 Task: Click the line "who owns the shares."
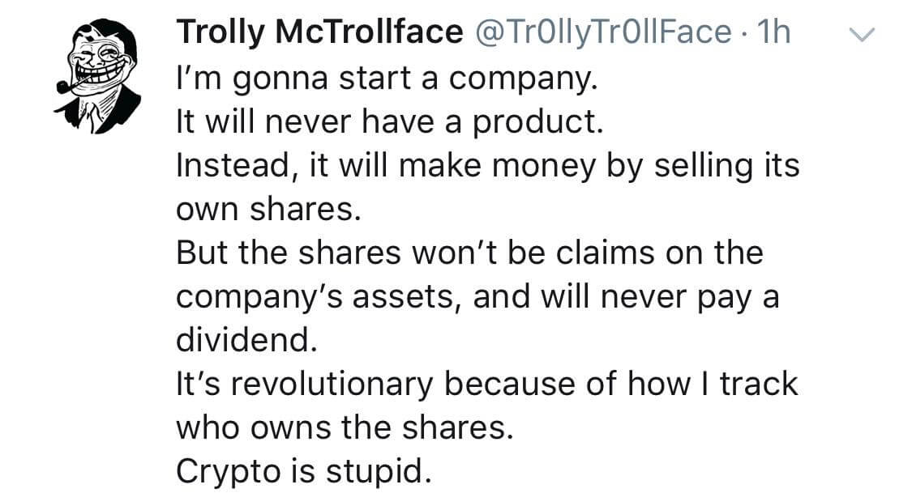coord(345,427)
